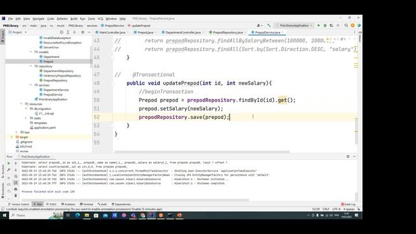416x234 pixels.
Task: Open Project panel gear settings
Action: [x=83, y=32]
